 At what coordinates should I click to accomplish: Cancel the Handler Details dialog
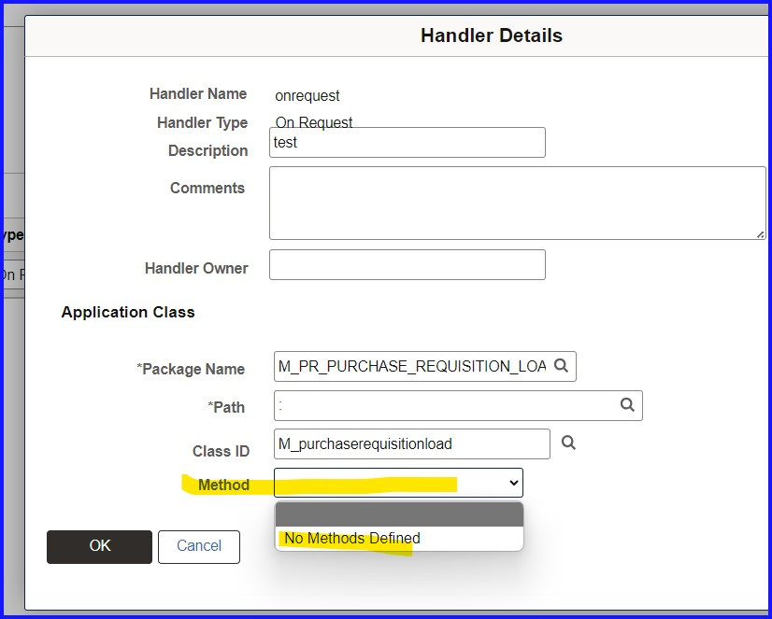[x=199, y=547]
